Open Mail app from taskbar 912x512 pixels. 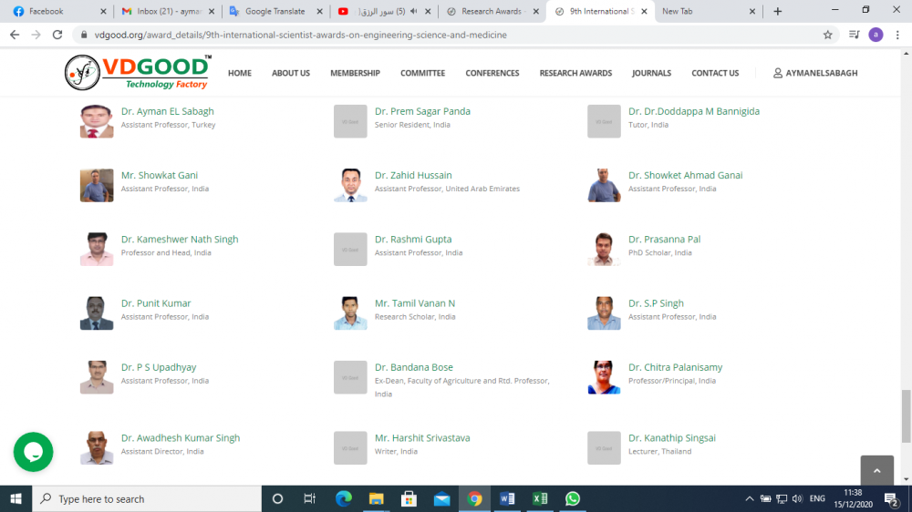coord(442,498)
